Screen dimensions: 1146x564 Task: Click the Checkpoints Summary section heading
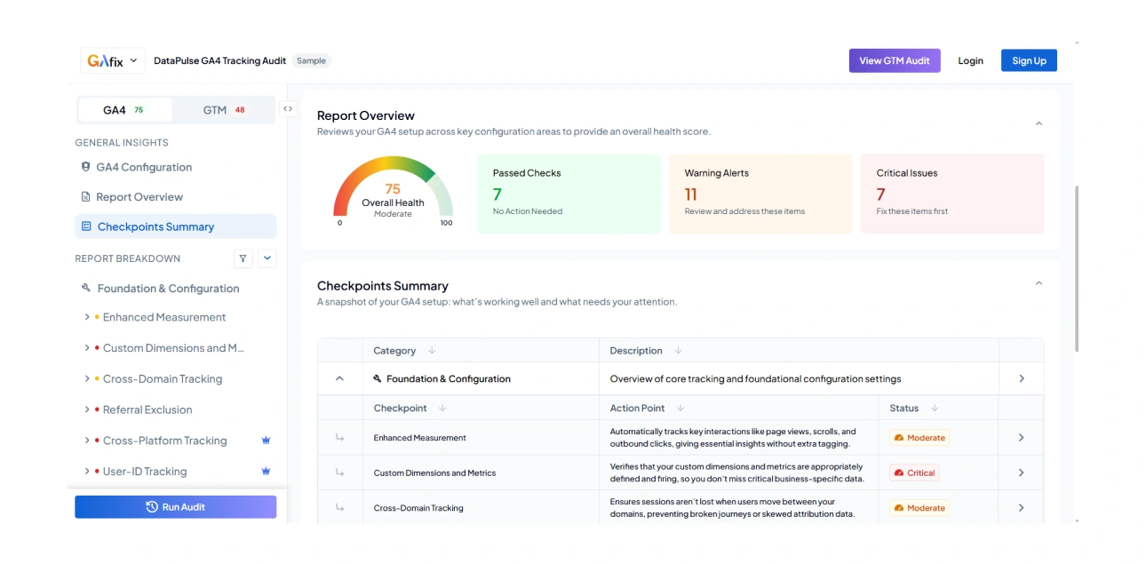[x=383, y=286]
